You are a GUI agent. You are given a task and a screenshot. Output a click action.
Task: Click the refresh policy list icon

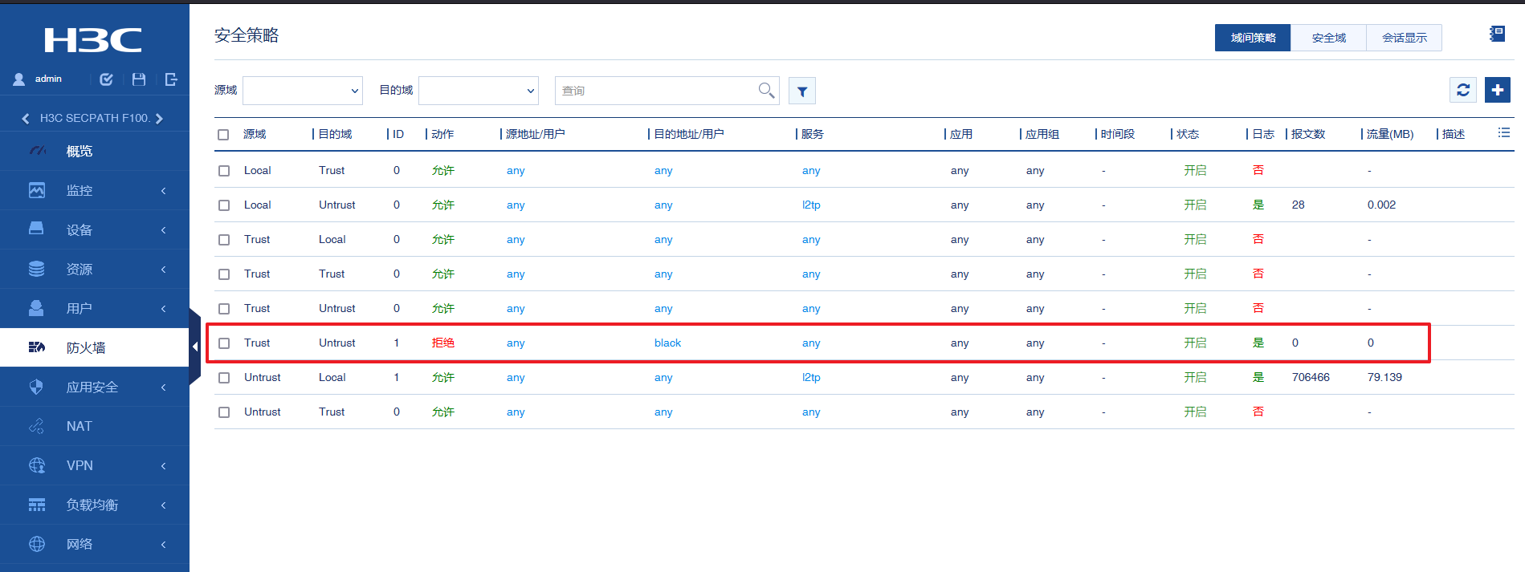pos(1463,90)
